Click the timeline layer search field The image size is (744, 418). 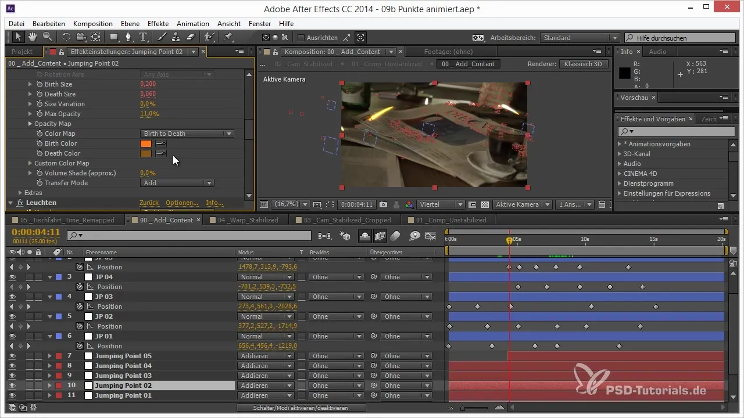click(188, 235)
